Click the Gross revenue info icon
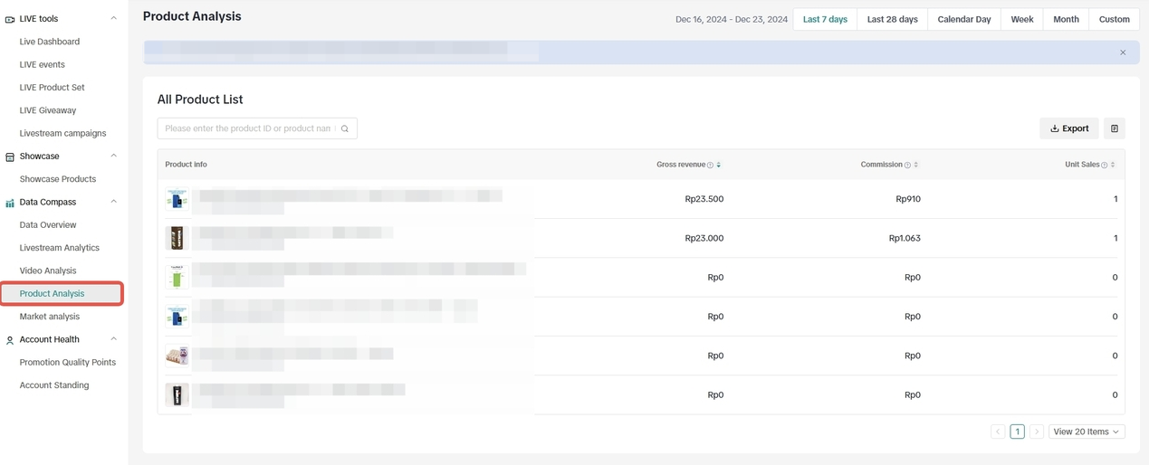Screen dimensions: 1149x465 click(710, 165)
